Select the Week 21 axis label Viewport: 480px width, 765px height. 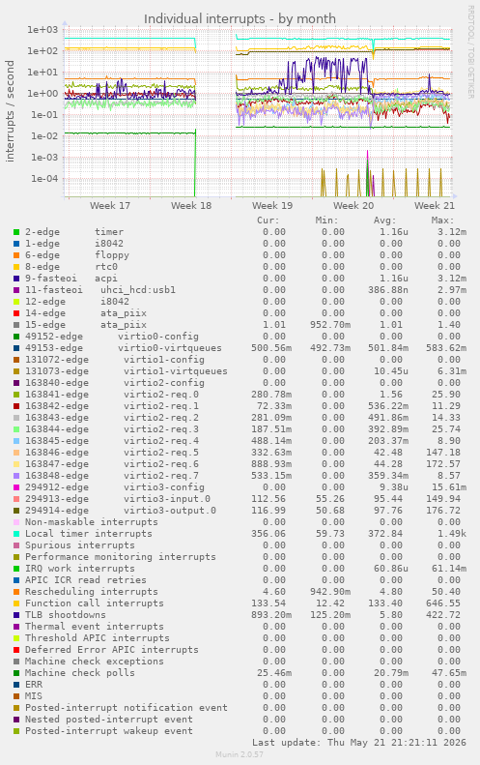(435, 205)
